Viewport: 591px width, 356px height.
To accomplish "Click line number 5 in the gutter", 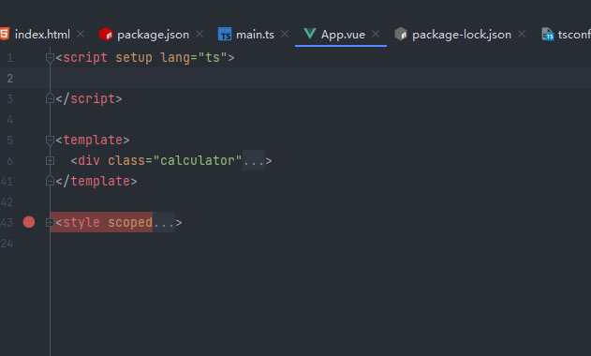I will pos(9,141).
